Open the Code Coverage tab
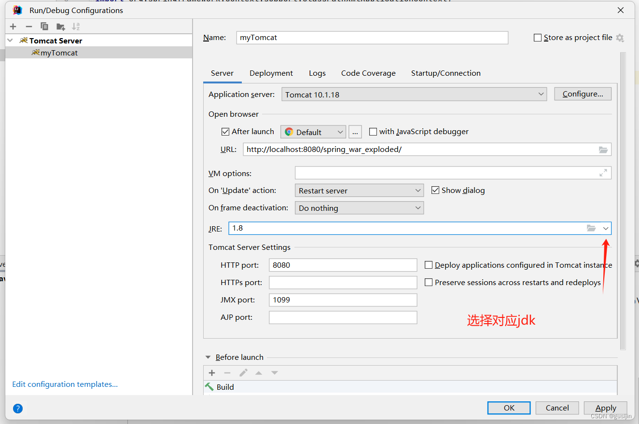This screenshot has width=639, height=424. click(368, 73)
